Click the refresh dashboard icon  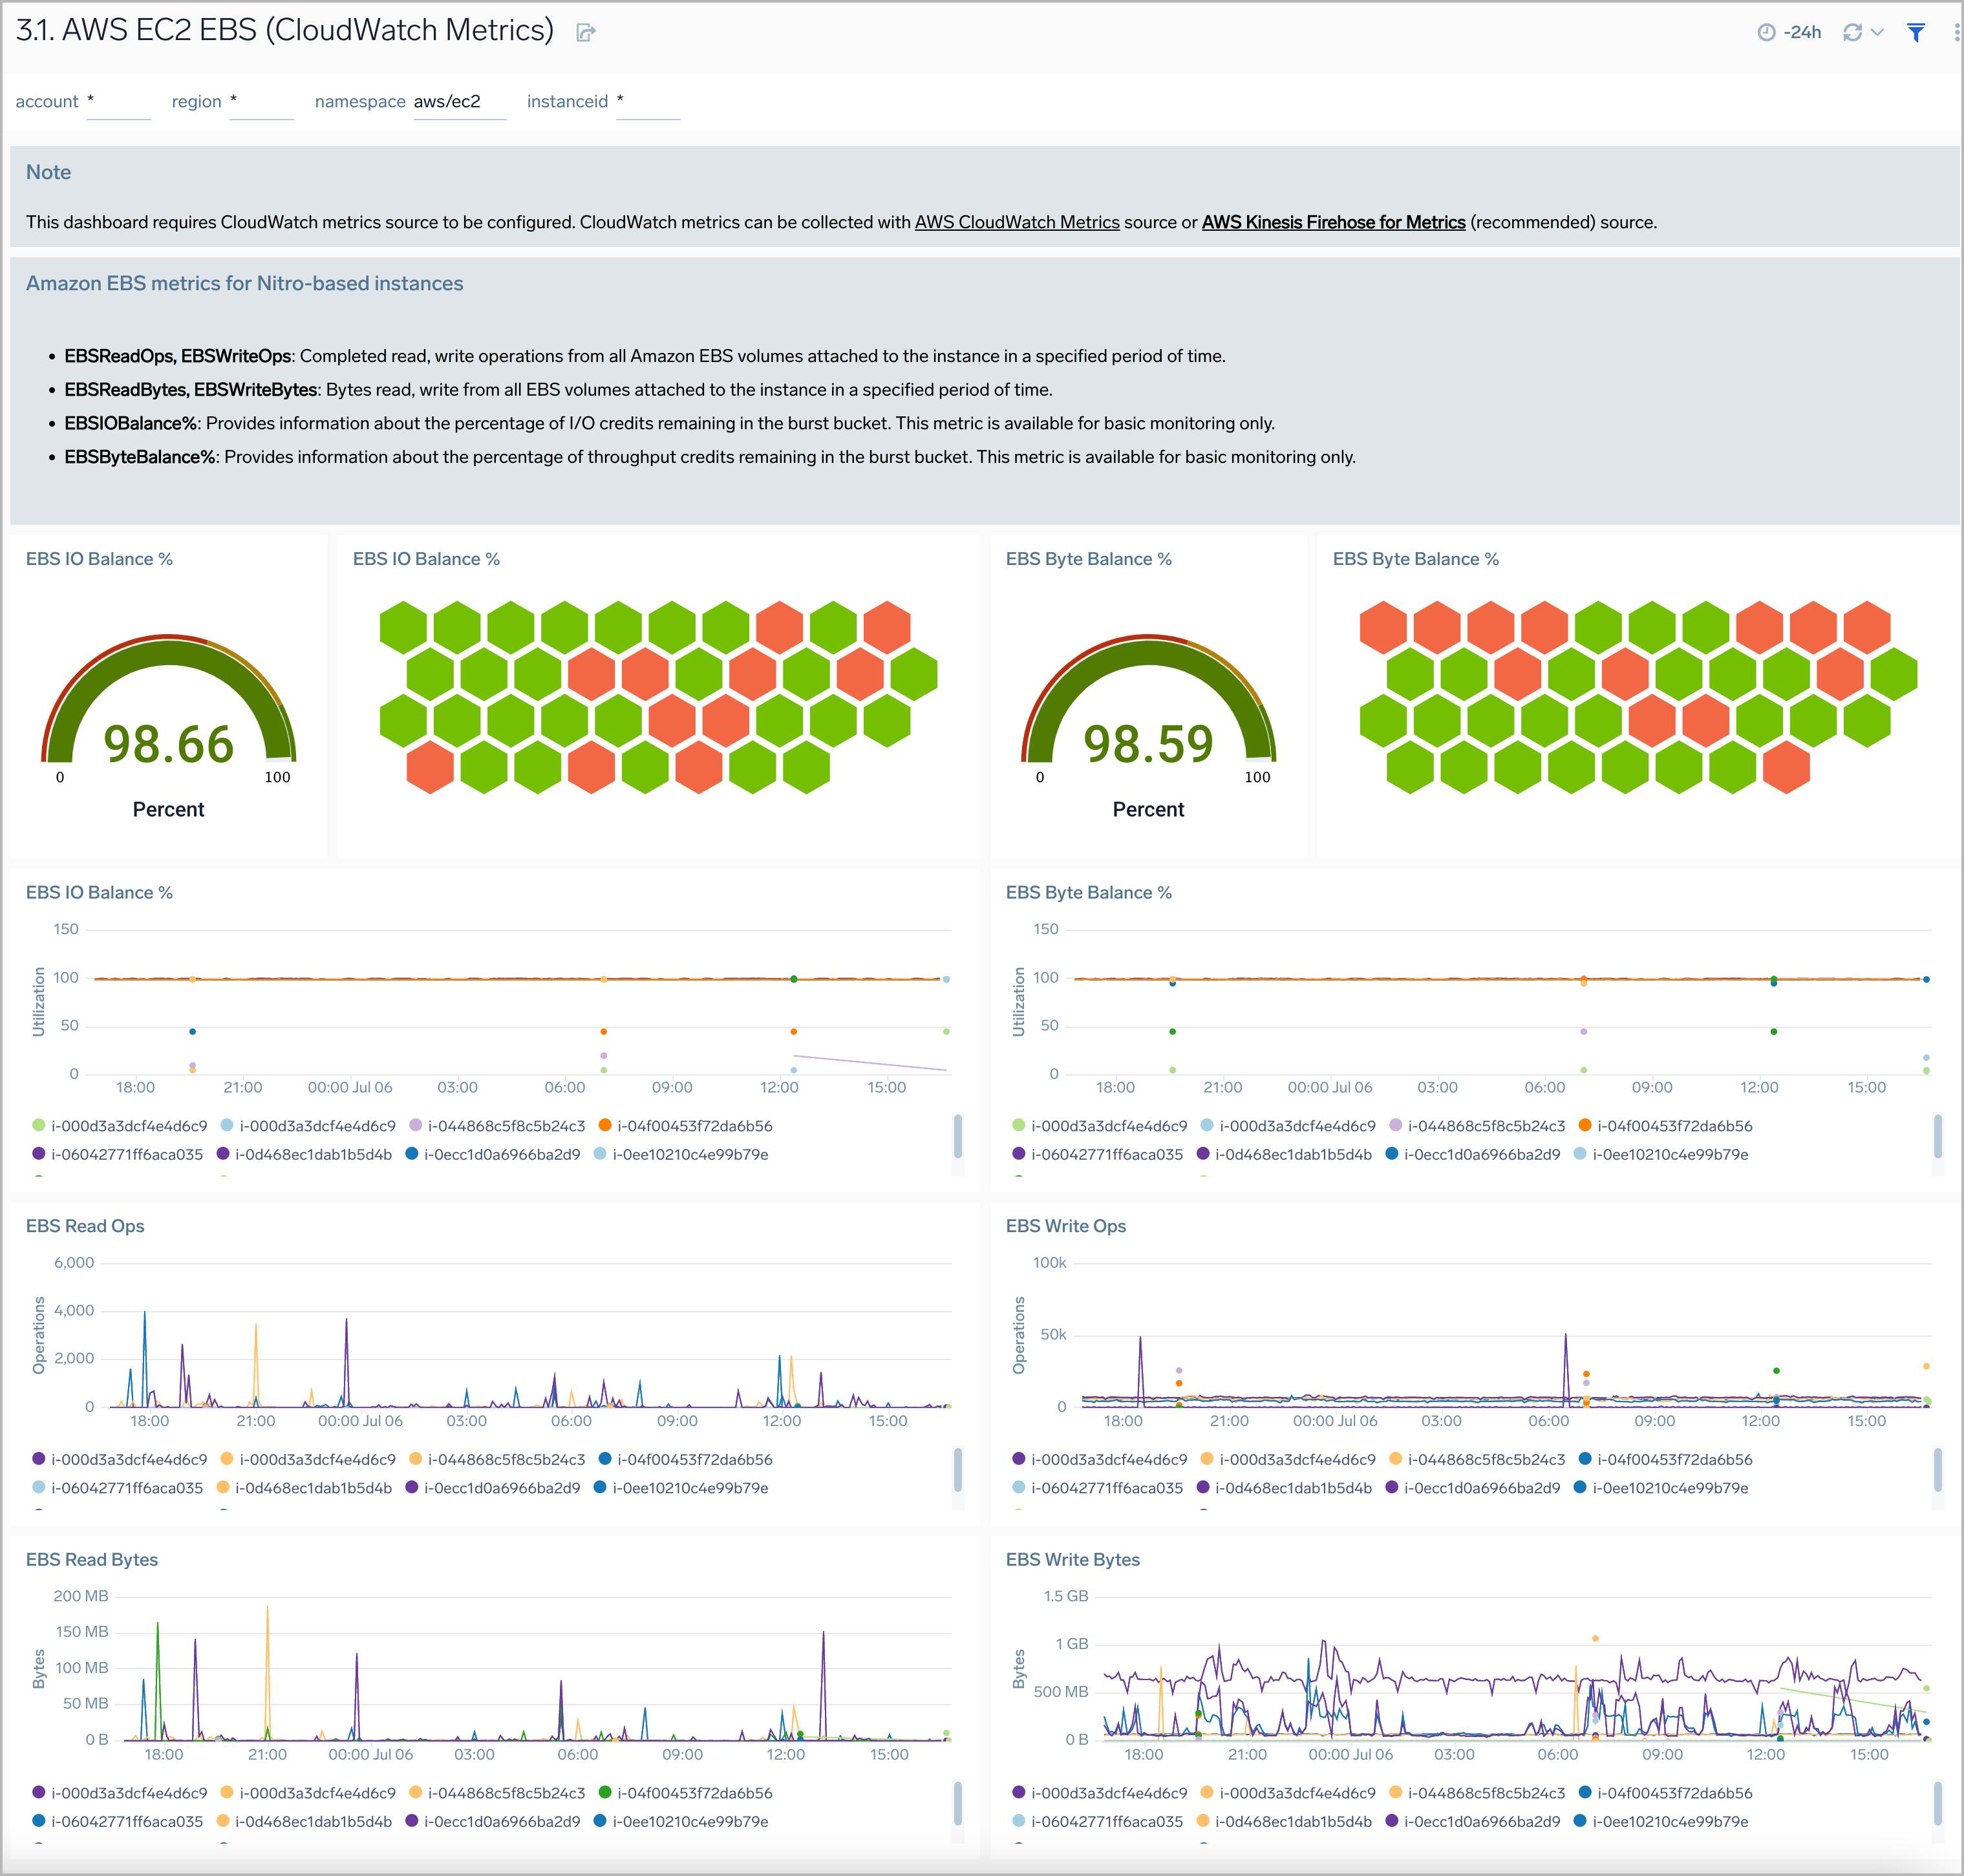point(1852,32)
